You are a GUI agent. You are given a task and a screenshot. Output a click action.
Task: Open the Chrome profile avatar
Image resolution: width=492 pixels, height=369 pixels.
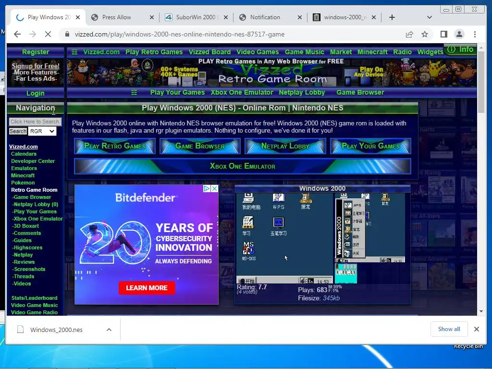[459, 34]
